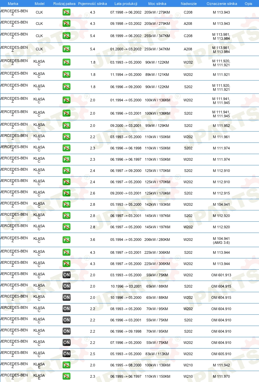Click the Opis column header
The height and width of the screenshot is (382, 259).
(248, 4)
